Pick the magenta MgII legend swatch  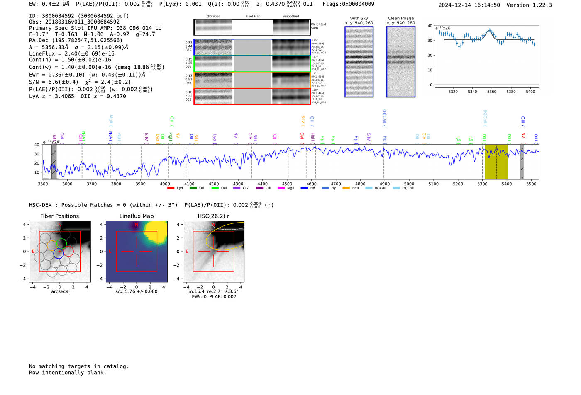click(281, 188)
